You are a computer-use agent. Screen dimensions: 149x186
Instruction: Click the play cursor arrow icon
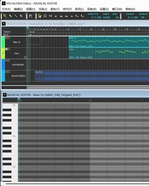(x=40, y=16)
